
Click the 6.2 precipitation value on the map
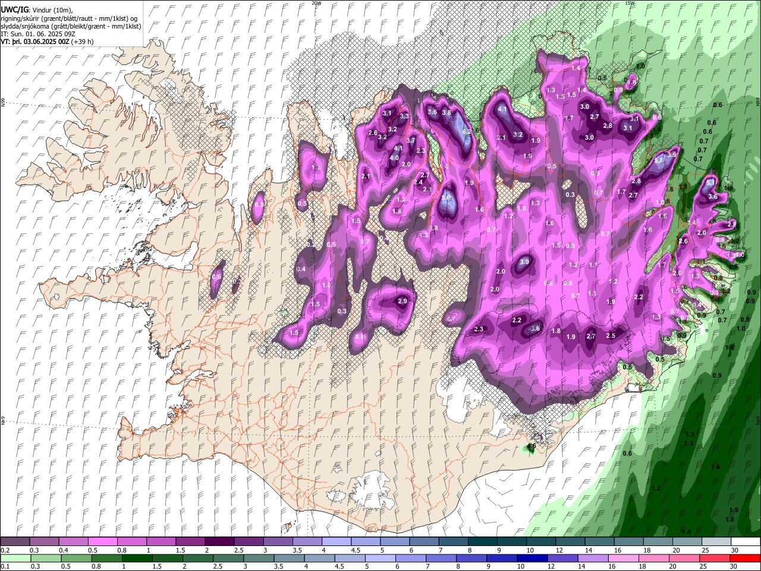[x=467, y=131]
